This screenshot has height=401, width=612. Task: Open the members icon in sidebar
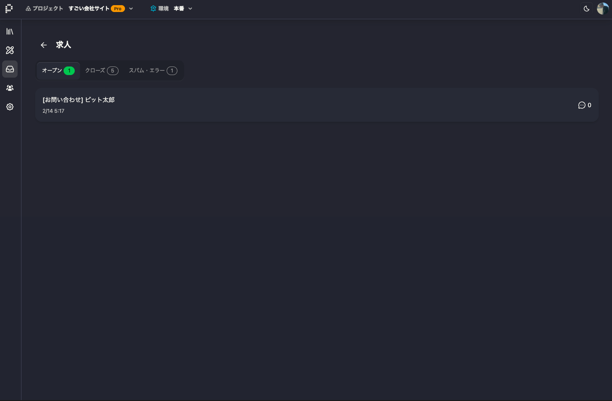(10, 88)
